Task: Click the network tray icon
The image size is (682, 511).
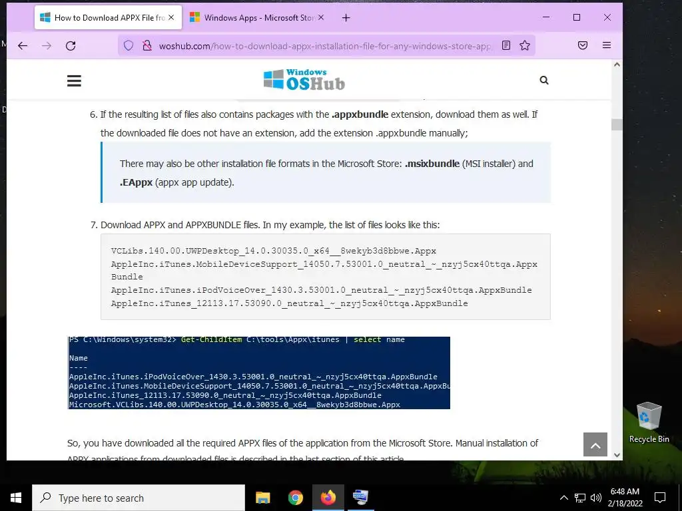Action: (580, 498)
